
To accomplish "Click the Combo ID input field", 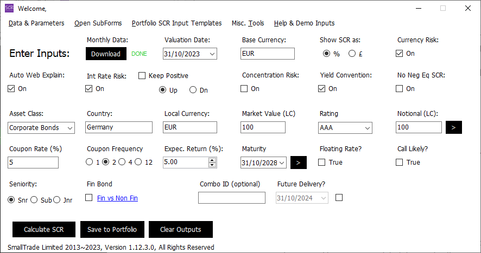I will 232,198.
